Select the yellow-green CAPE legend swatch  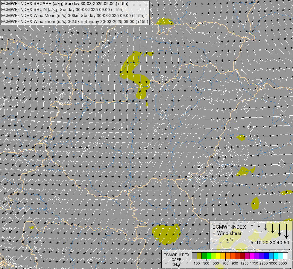tap(214, 256)
